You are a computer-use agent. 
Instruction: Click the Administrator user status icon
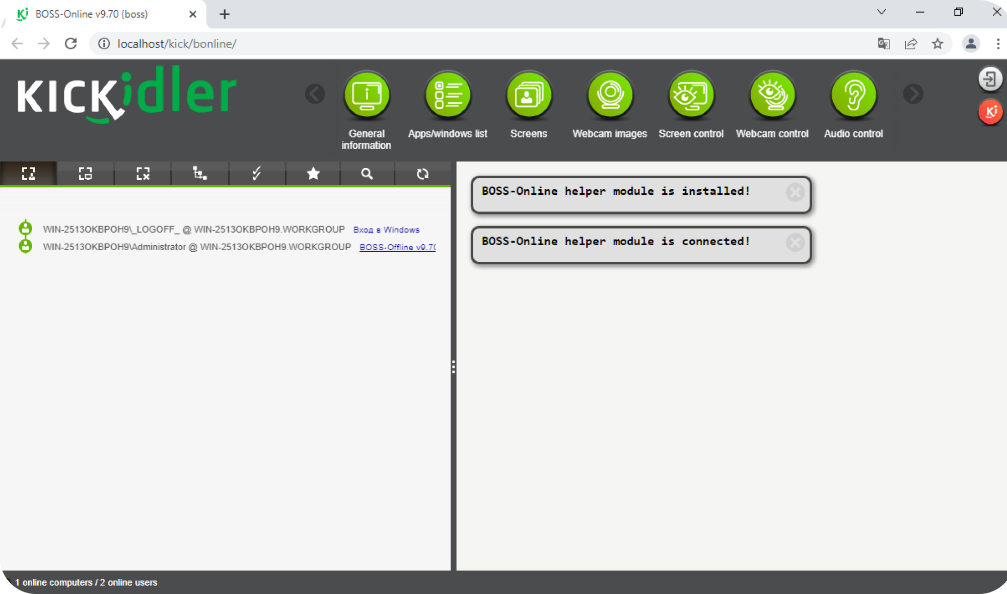(25, 246)
